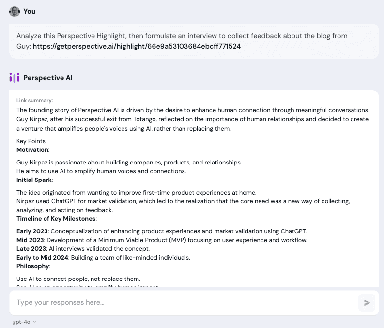Click the underlined "Link" in summary header
384x328 pixels.
pos(21,100)
